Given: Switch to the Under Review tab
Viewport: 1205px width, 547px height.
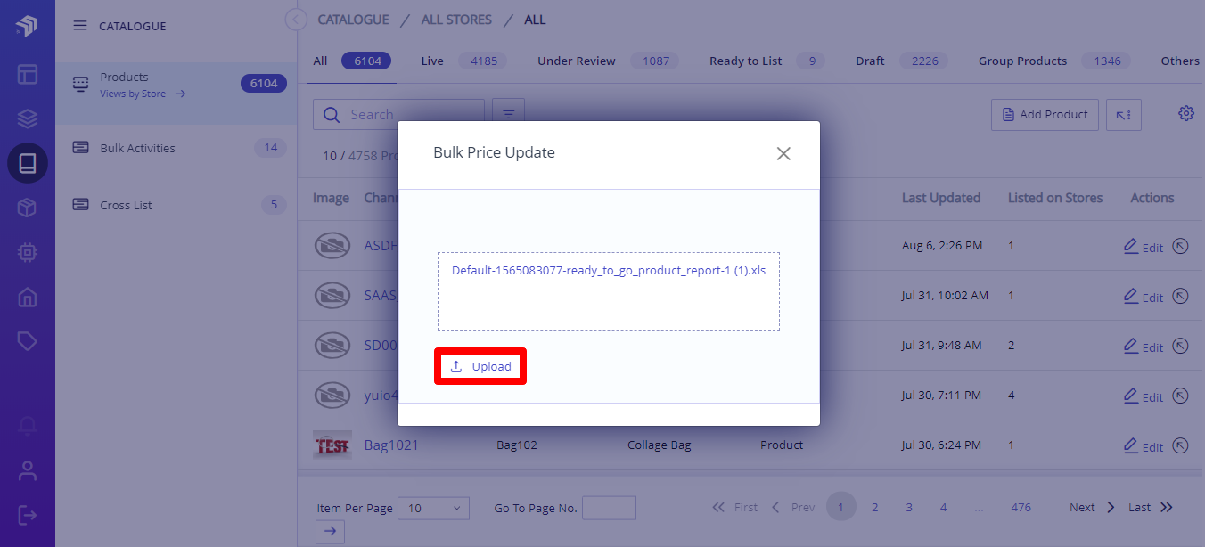Looking at the screenshot, I should [607, 61].
